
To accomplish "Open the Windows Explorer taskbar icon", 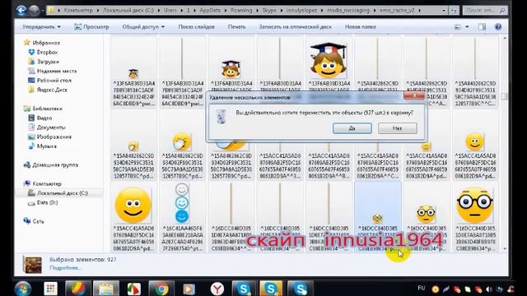I will [x=106, y=289].
